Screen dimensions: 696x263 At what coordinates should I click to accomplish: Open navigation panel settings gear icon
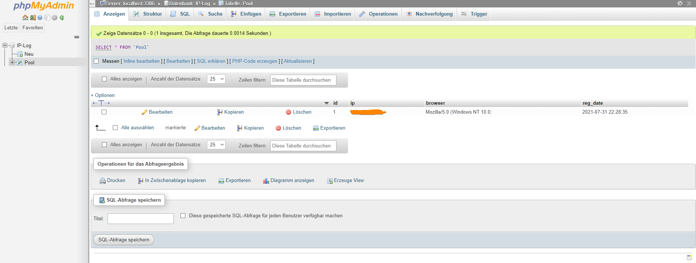pyautogui.click(x=54, y=17)
